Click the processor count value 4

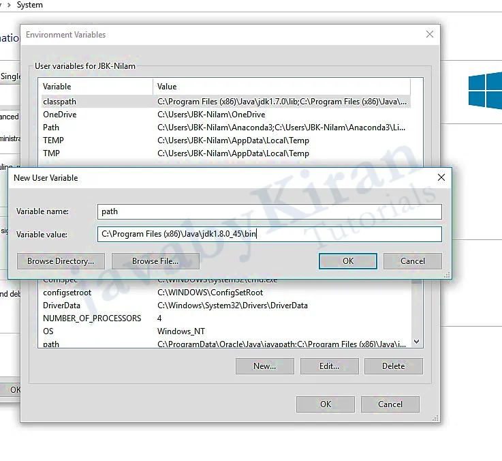click(x=159, y=318)
